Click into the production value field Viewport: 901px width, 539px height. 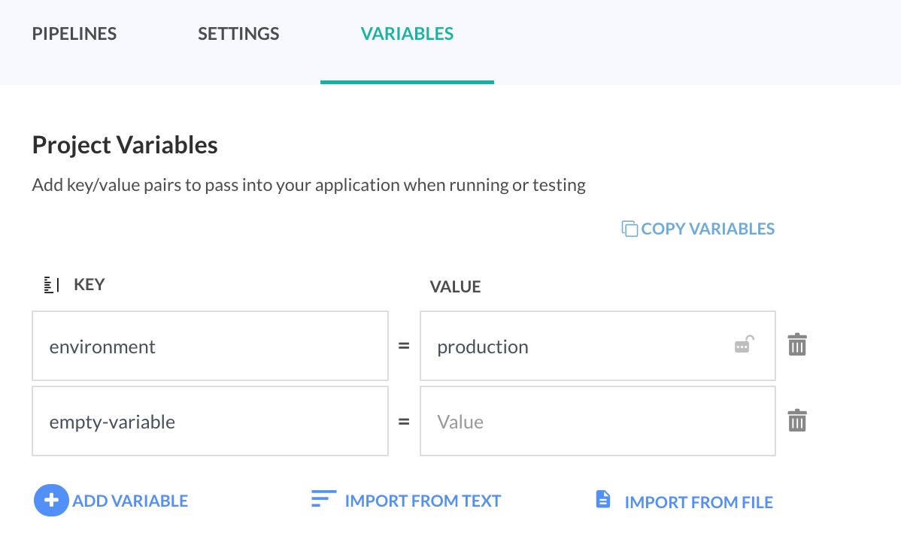572,346
